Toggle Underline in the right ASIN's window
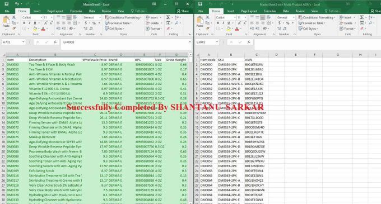This screenshot has height=204, width=381. pyautogui.click(x=229, y=23)
